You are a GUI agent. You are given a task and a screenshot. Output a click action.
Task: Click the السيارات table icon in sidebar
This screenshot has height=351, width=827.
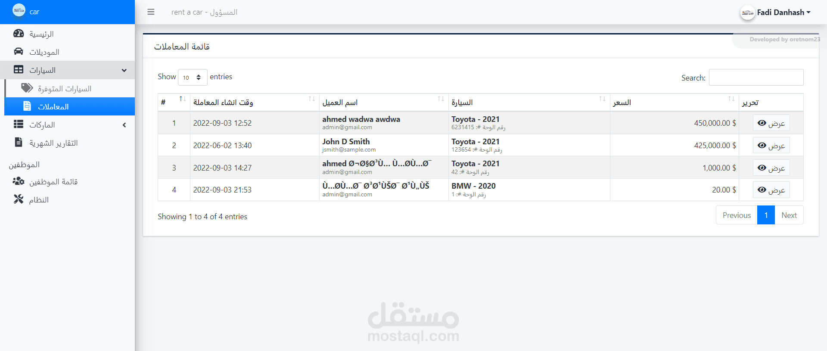(19, 70)
